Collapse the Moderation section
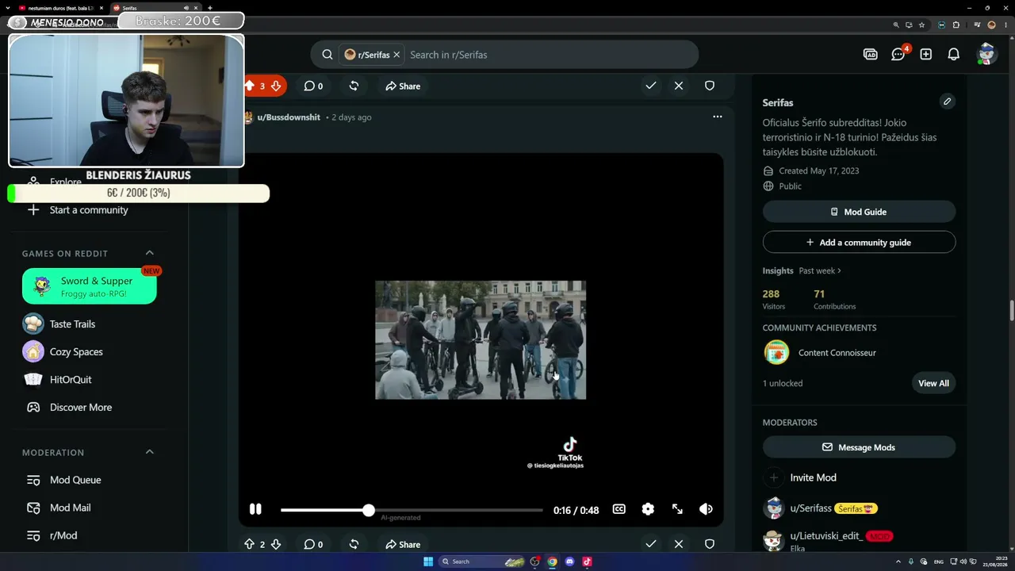This screenshot has height=571, width=1015. pos(150,452)
